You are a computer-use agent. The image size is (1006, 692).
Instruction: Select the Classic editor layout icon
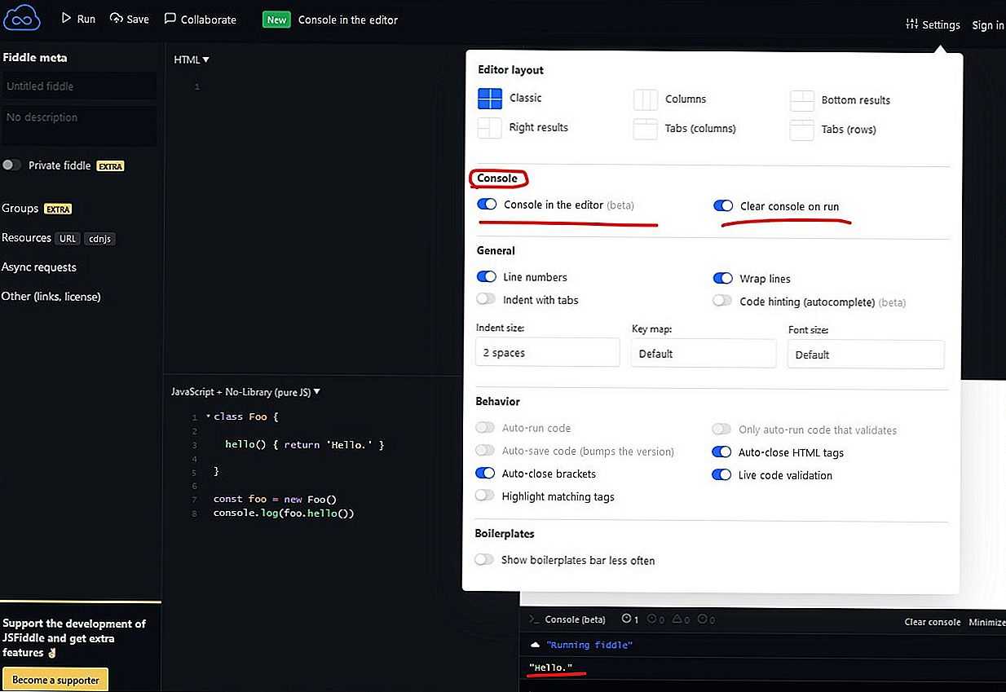point(490,98)
